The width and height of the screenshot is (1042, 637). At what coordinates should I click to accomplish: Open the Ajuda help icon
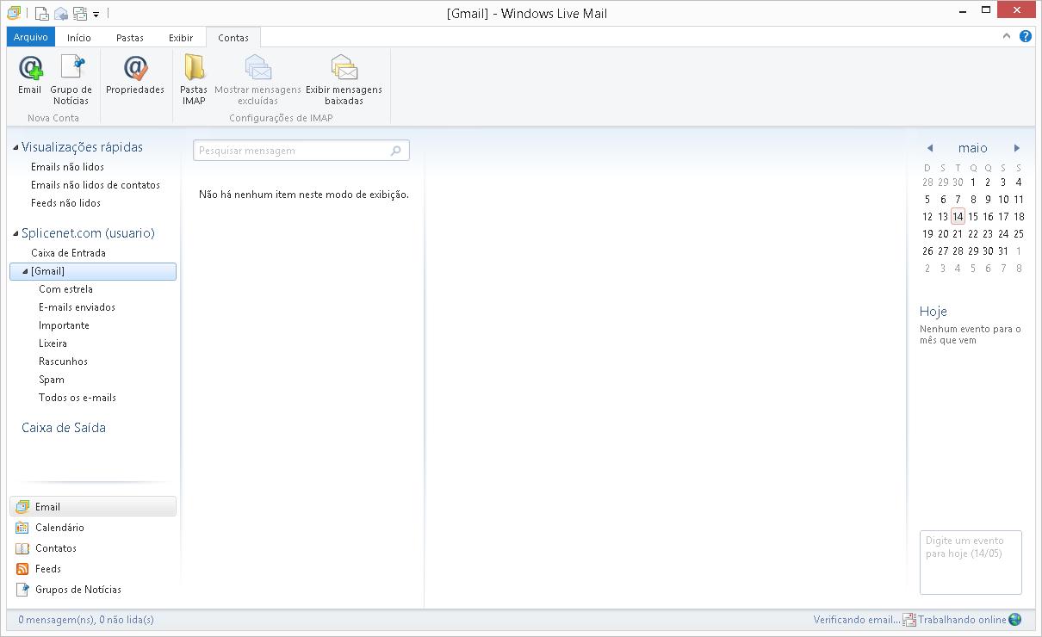1026,37
